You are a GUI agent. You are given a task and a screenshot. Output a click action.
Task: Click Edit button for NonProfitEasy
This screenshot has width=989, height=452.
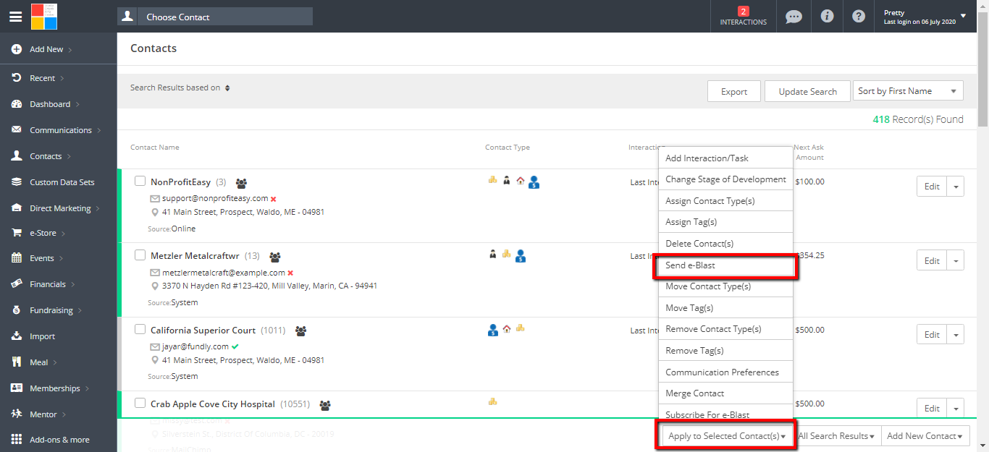[932, 187]
